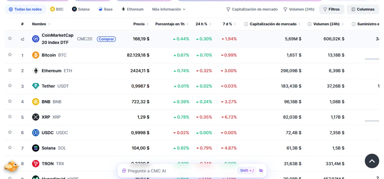Click the scroll-to-top arrow button
384x179 pixels.
[372, 161]
